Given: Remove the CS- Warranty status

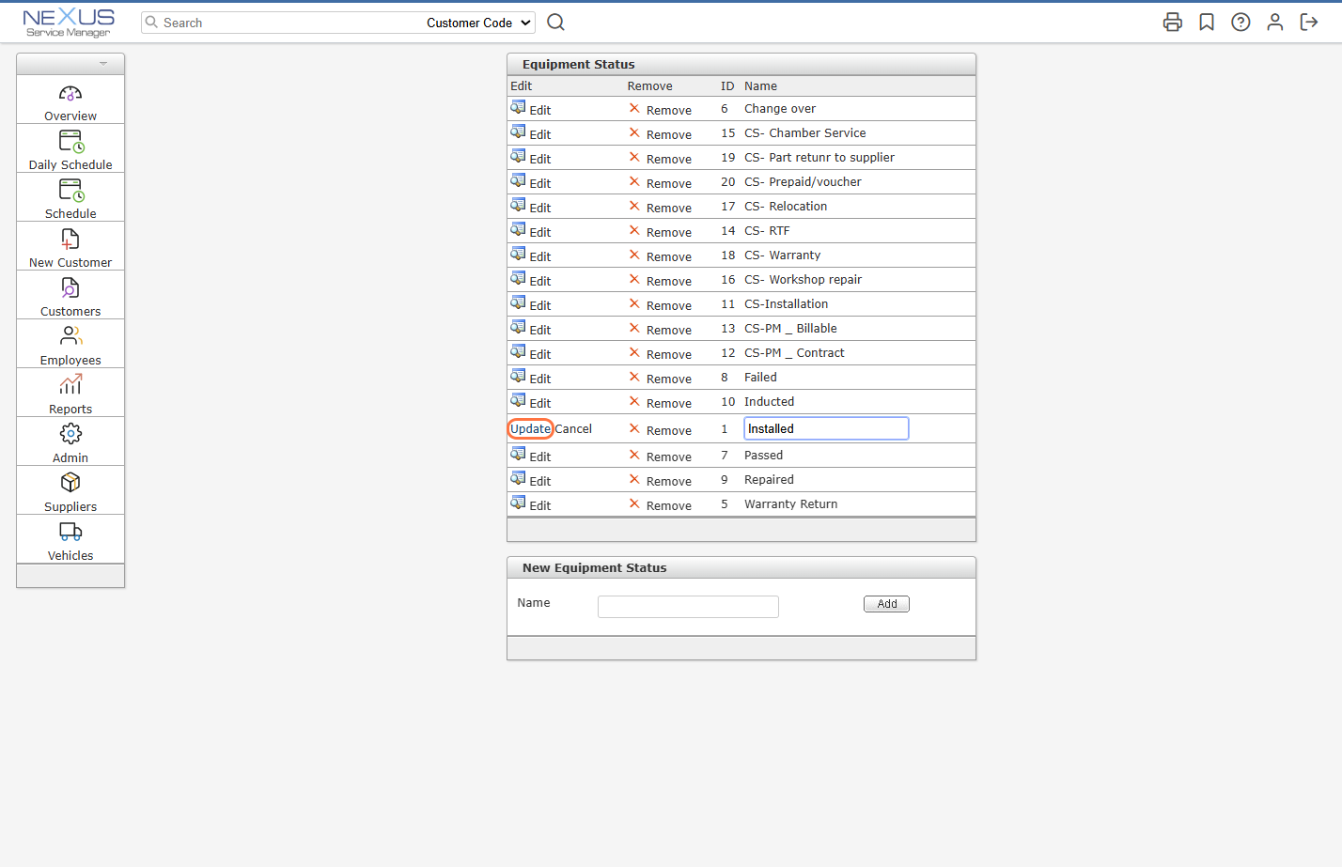Looking at the screenshot, I should point(660,256).
